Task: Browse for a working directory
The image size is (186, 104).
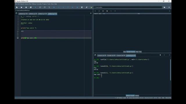Action: pos(164,7)
